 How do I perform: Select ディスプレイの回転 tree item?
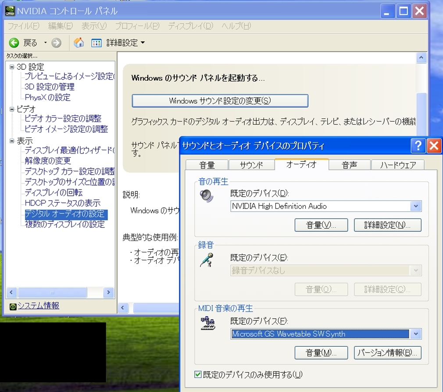pos(54,193)
